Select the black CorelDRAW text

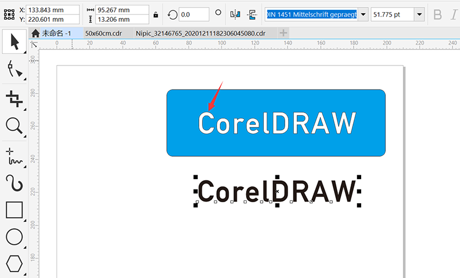pyautogui.click(x=277, y=191)
